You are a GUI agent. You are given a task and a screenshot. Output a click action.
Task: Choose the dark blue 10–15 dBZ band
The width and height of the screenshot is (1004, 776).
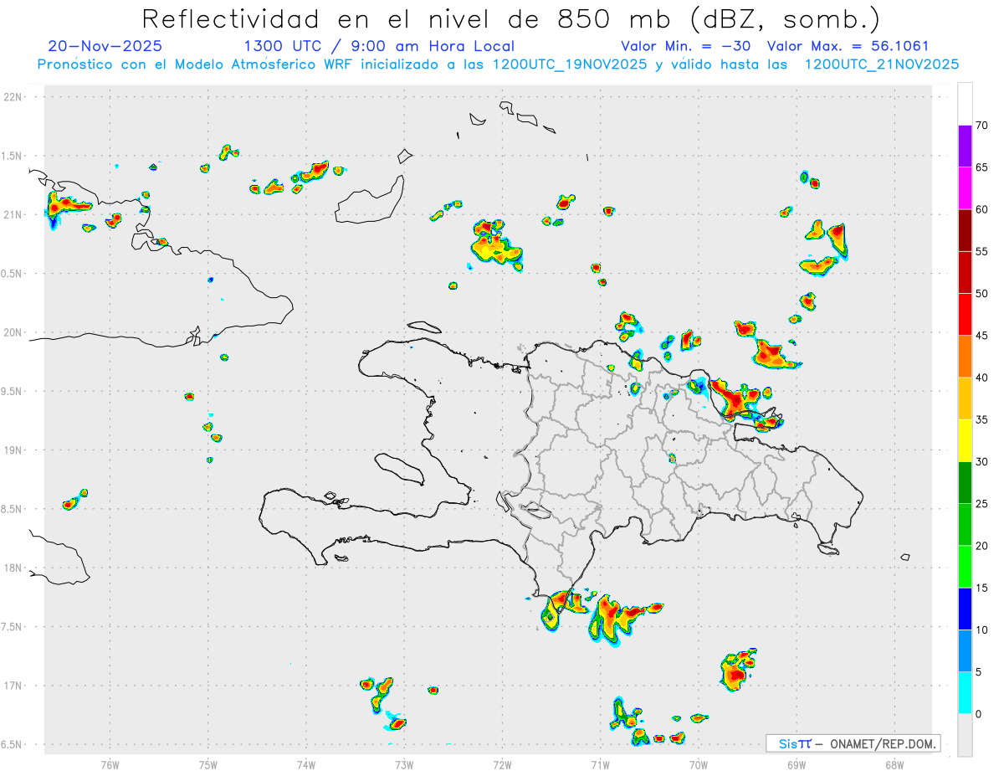tap(965, 609)
